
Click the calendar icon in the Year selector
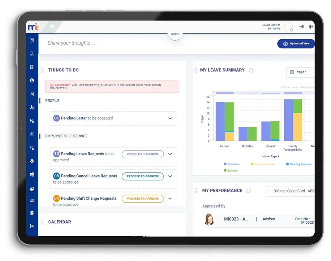click(292, 72)
